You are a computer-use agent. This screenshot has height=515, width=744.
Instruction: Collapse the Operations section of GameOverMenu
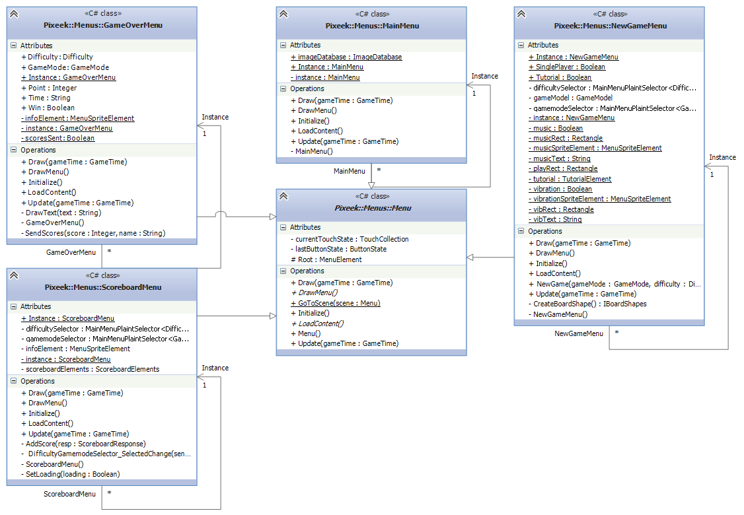tap(14, 151)
